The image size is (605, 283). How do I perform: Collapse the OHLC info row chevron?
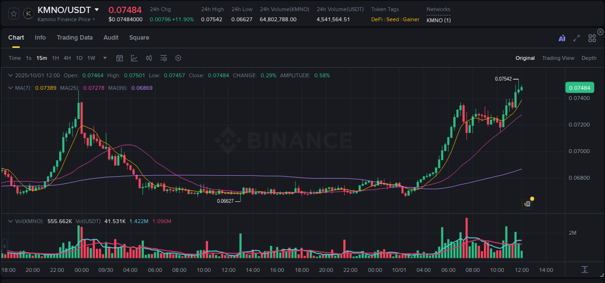tap(11, 75)
